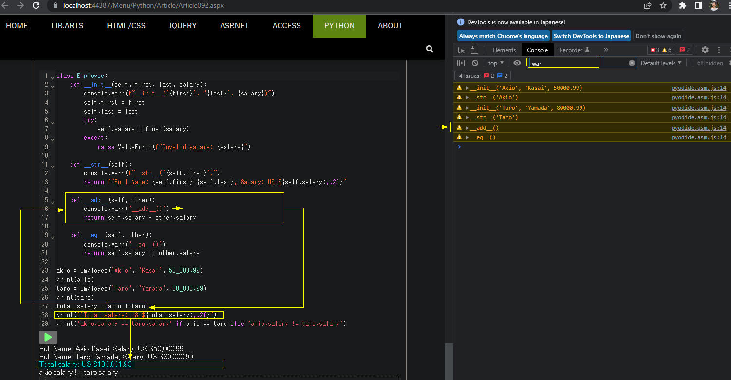Select the DevTools Console tab
The height and width of the screenshot is (380, 731).
[x=537, y=50]
